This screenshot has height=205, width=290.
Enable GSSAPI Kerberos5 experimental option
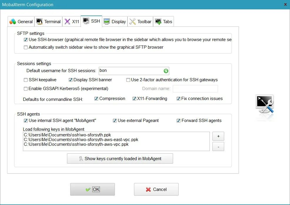pyautogui.click(x=26, y=89)
